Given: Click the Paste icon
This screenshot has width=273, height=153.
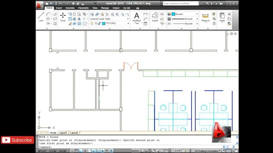Looking at the screenshot, I should coord(222,17).
